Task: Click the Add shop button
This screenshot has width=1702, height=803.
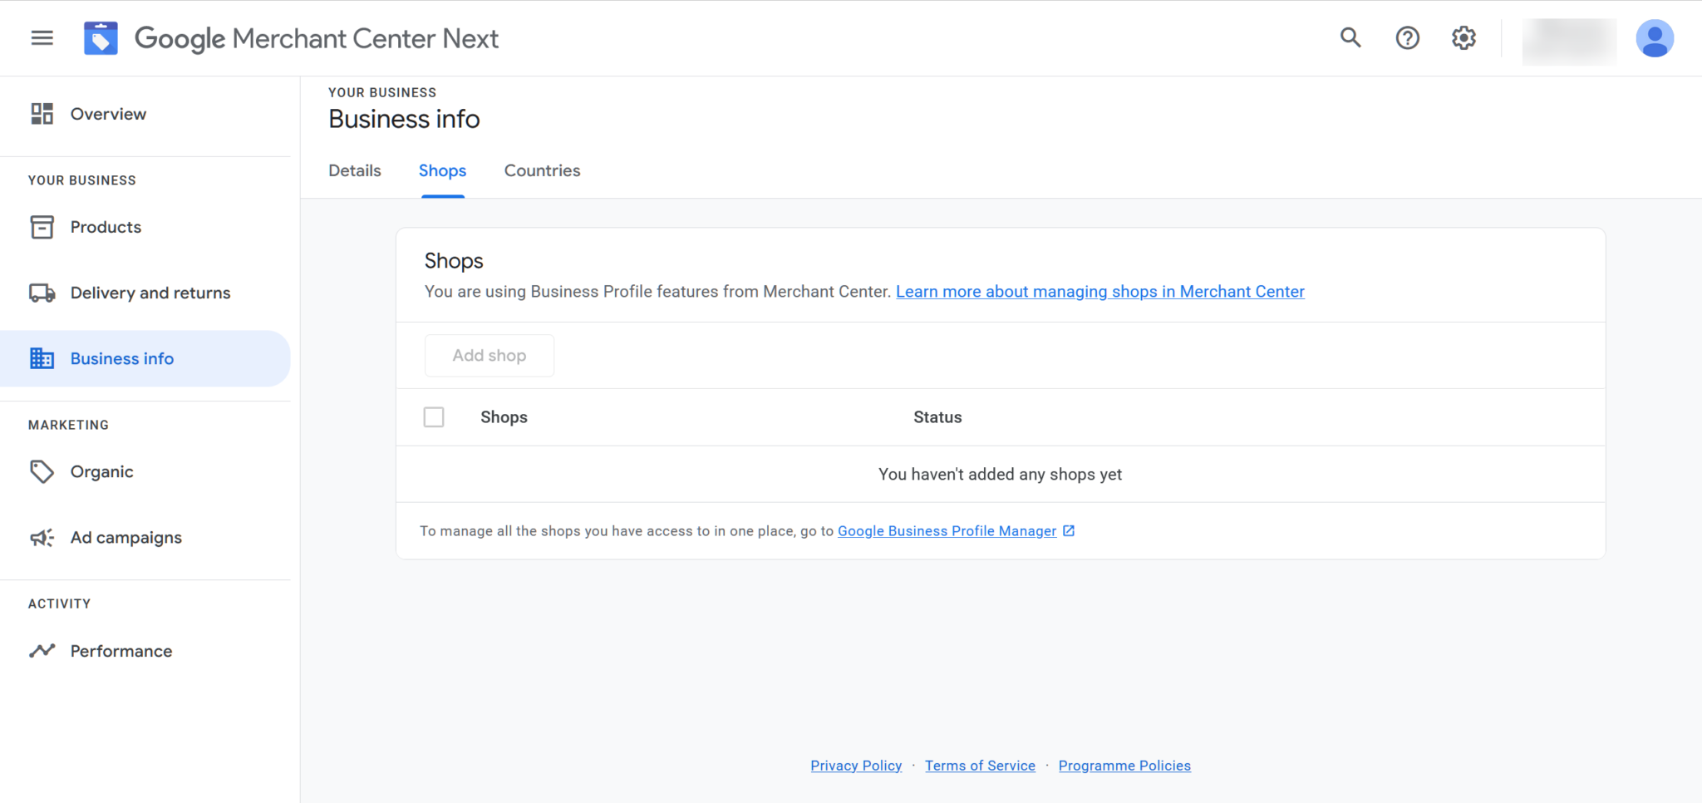Action: click(489, 355)
